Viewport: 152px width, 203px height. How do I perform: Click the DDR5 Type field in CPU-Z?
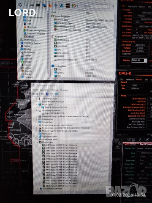point(135,85)
